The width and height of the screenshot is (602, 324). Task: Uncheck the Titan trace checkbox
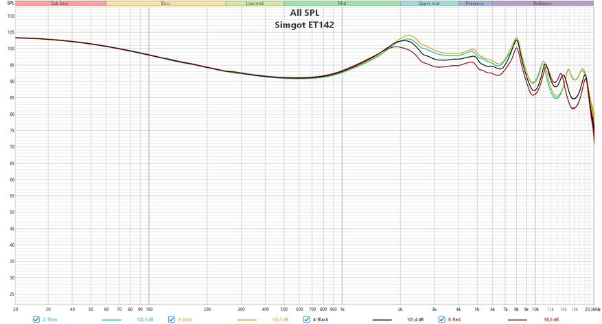(x=36, y=319)
